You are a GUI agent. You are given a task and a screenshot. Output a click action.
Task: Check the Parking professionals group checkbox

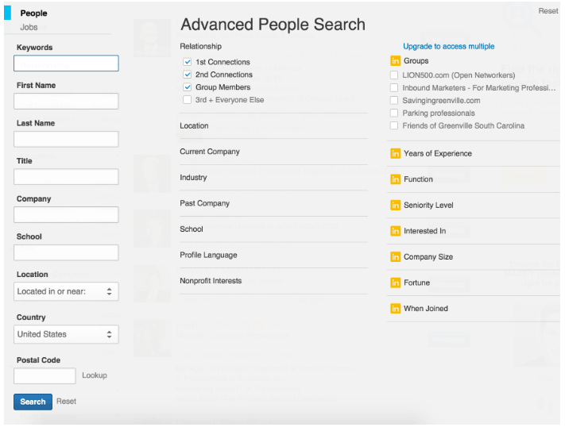pos(394,113)
